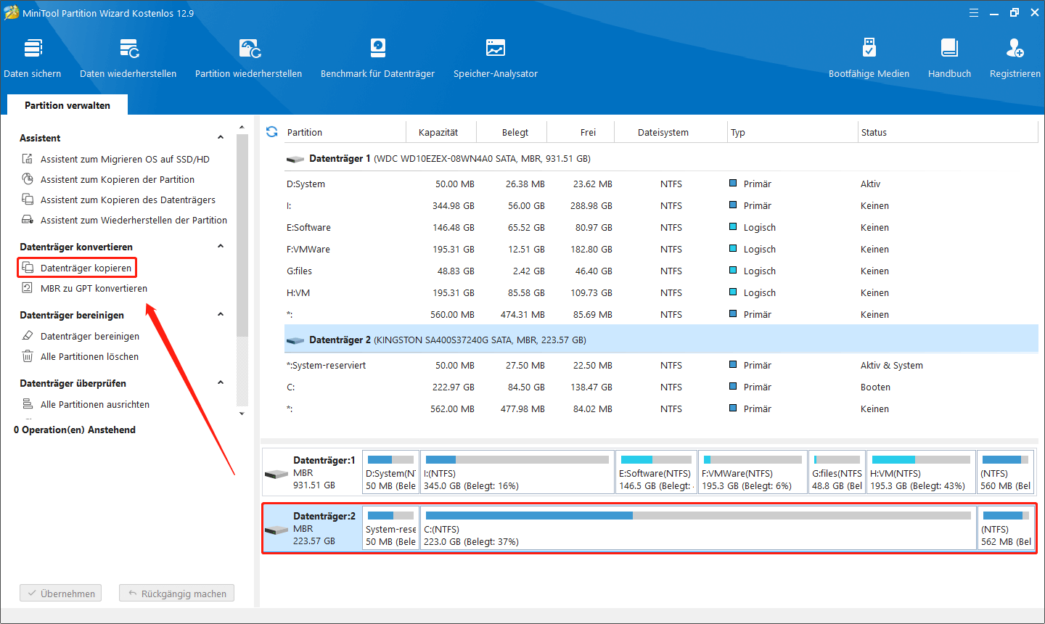This screenshot has height=624, width=1045.
Task: Click icon of Migrieren OS auf SSD/HD assistant
Action: coord(28,159)
